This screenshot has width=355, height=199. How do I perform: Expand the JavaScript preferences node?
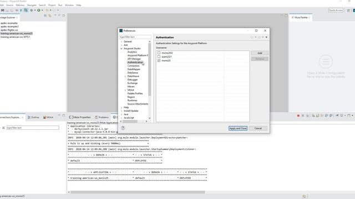pos(121,118)
